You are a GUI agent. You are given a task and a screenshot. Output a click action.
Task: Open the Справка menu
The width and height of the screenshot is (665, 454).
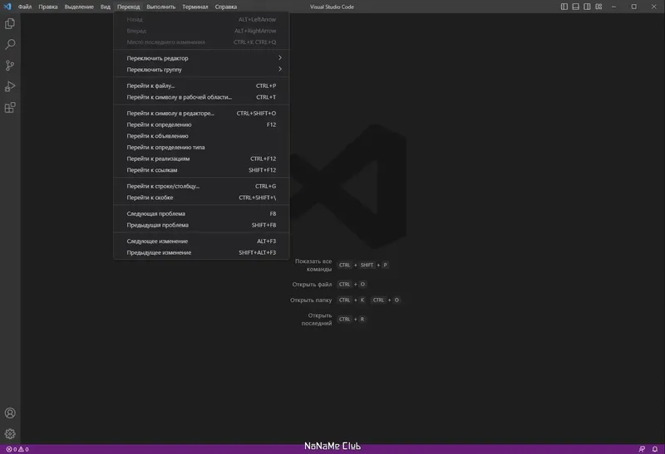225,7
